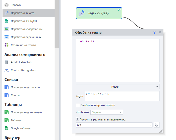The width and height of the screenshot is (176, 140).
Task: Click the Списки section header
Action: [11, 80]
